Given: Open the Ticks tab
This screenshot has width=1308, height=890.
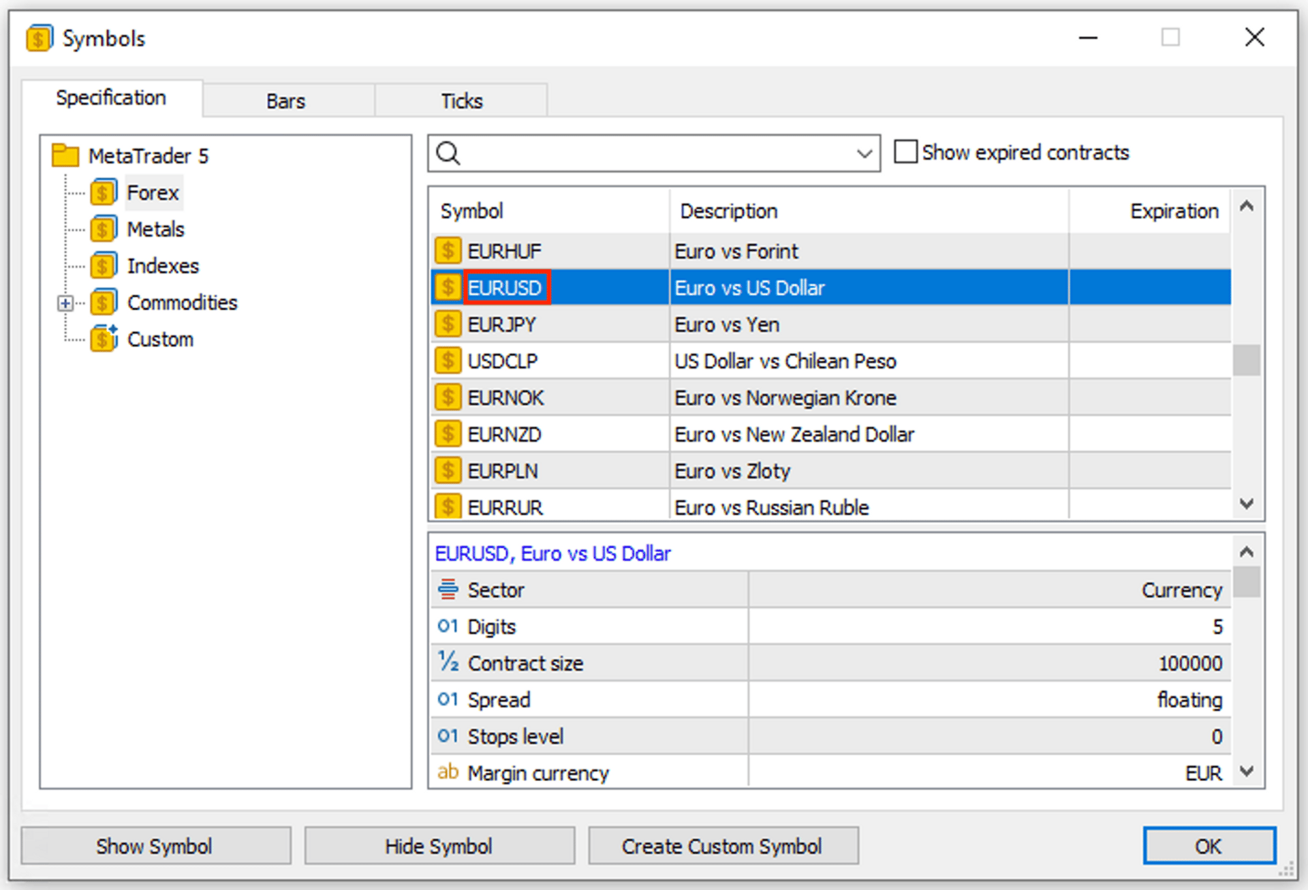Looking at the screenshot, I should (x=462, y=101).
